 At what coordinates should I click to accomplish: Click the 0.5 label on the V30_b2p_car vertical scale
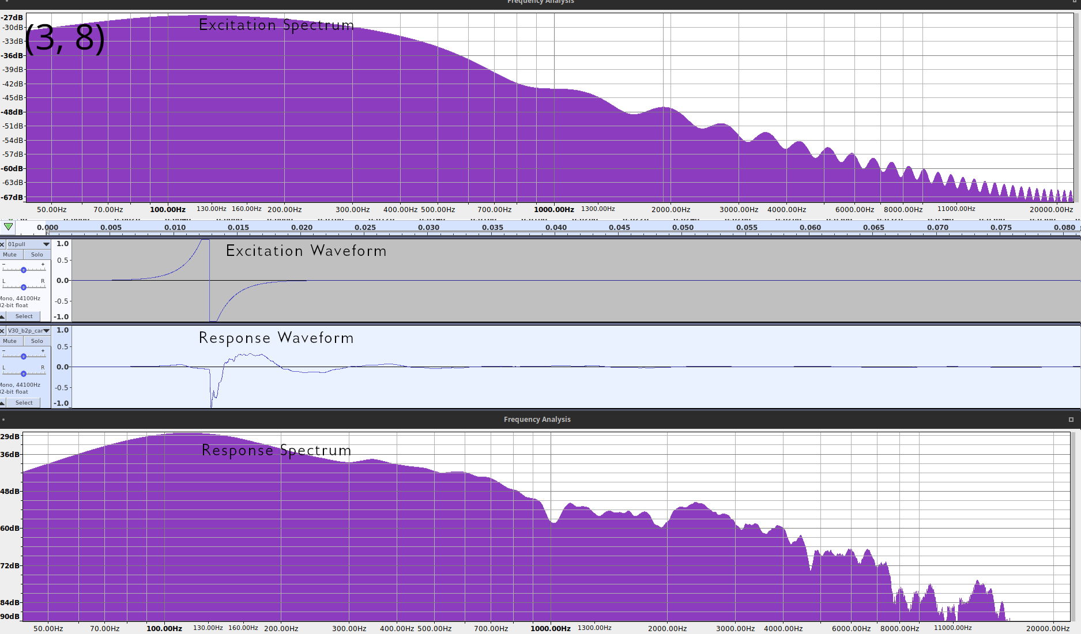63,347
